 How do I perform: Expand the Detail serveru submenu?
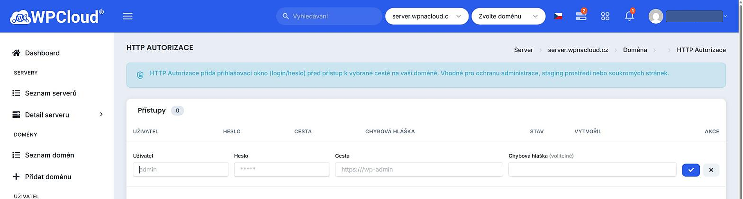57,115
